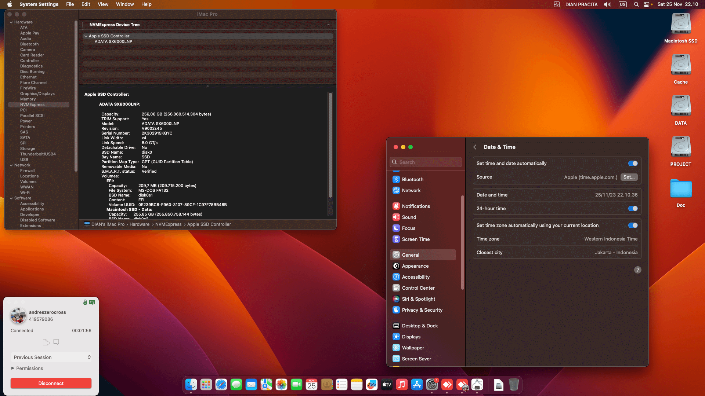This screenshot has height=396, width=705.
Task: Launch Safari from the Dock
Action: coord(221,385)
